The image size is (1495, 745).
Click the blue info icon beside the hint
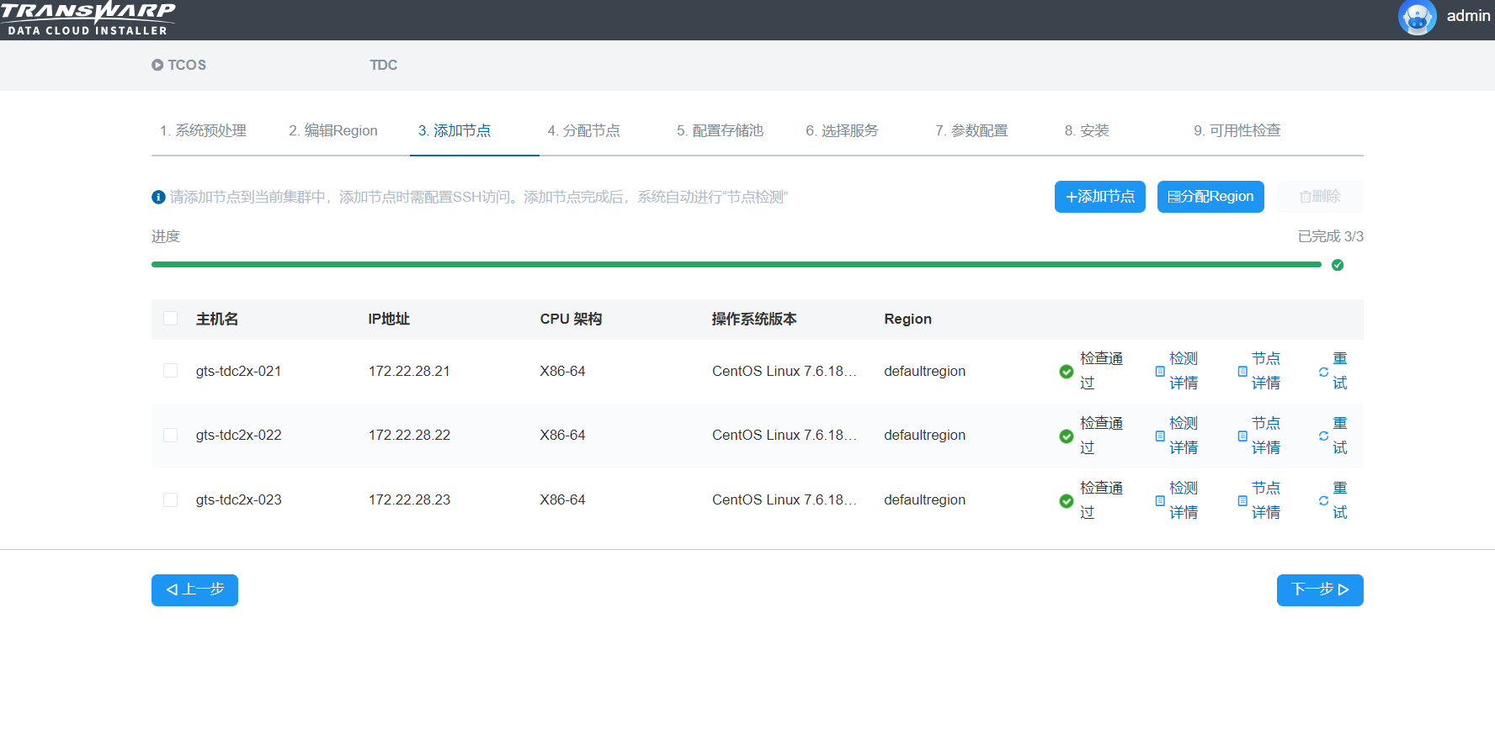point(158,197)
